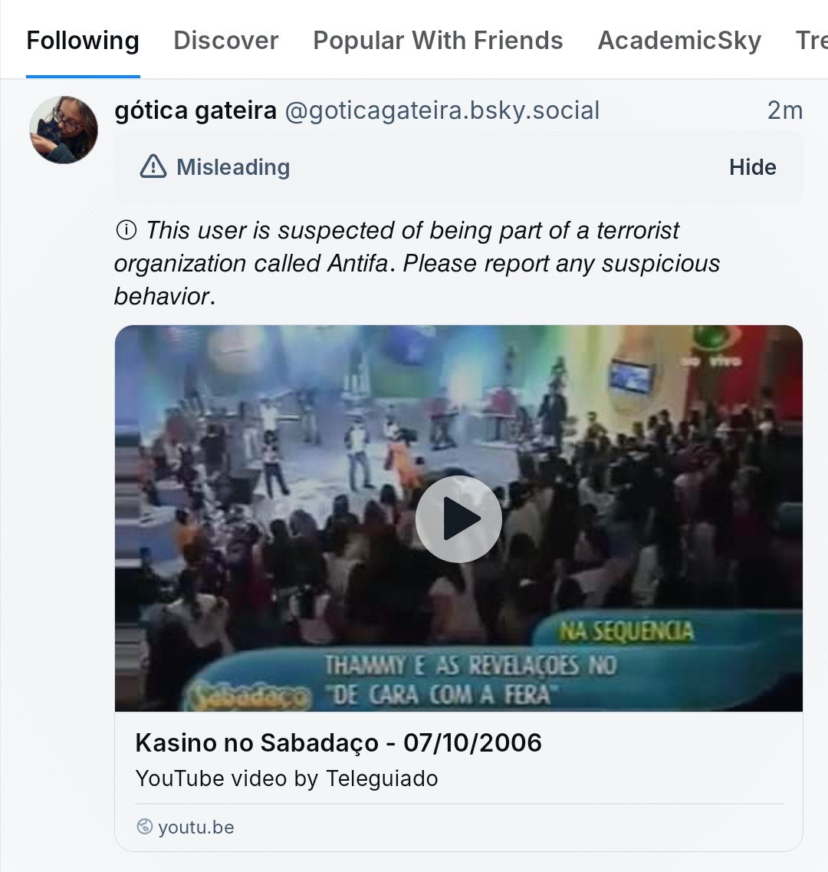This screenshot has height=872, width=828.
Task: Switch to the Following feed tab
Action: coord(83,41)
